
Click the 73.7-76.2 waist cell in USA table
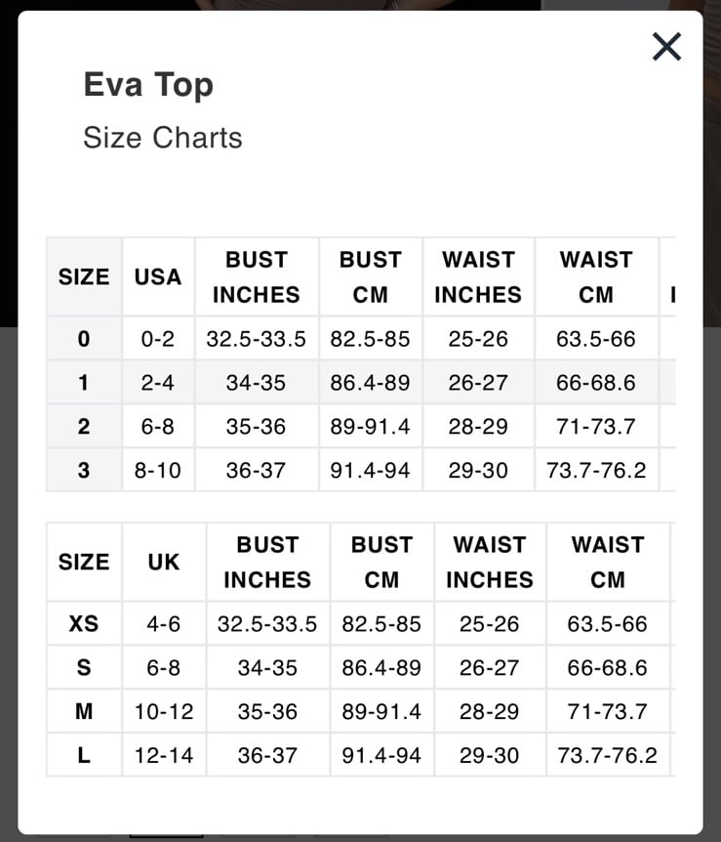pos(596,471)
